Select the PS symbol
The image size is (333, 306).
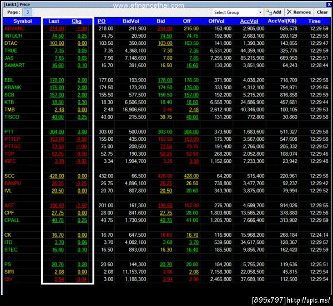point(8,264)
